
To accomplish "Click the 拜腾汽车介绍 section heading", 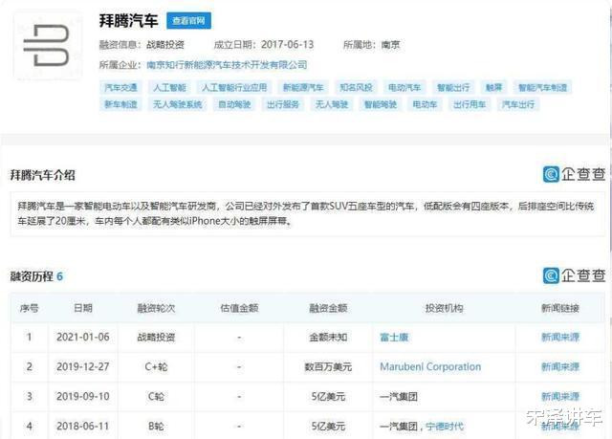I will (x=42, y=175).
